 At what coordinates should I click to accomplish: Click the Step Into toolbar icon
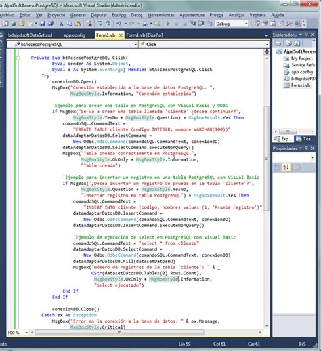click(193, 24)
